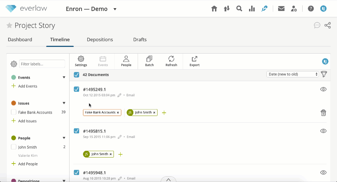The height and width of the screenshot is (182, 337).
Task: Open the uploads and transfers arrows icon
Action: tap(227, 9)
